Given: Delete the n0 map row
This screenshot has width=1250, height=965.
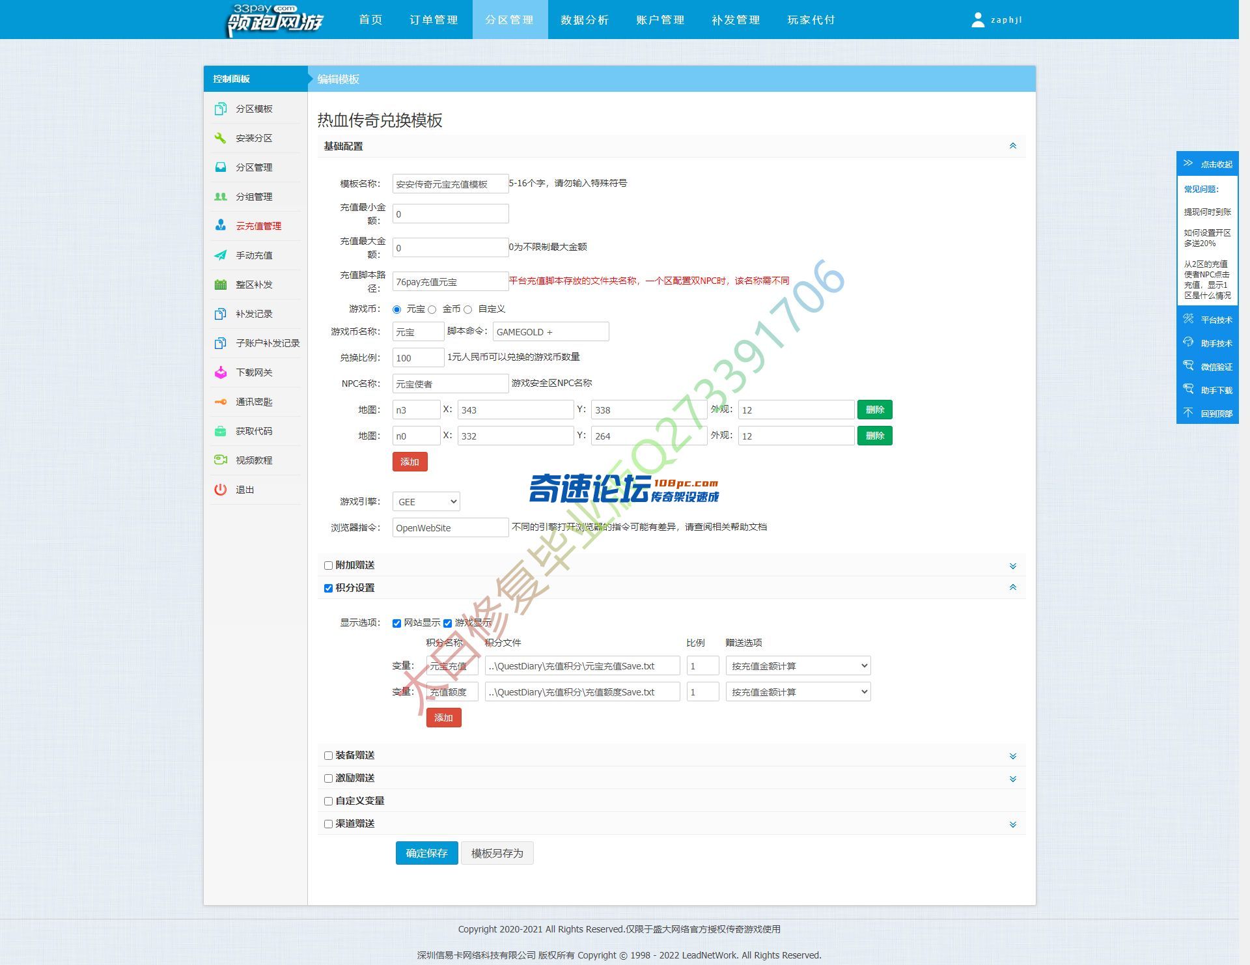Looking at the screenshot, I should (x=875, y=436).
